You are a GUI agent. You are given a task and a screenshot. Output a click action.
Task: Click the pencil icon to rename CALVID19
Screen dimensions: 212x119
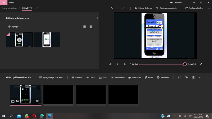[x=37, y=8]
